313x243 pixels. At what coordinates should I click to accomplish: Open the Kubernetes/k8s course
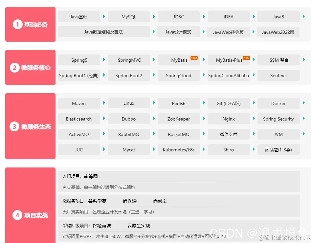[179, 150]
